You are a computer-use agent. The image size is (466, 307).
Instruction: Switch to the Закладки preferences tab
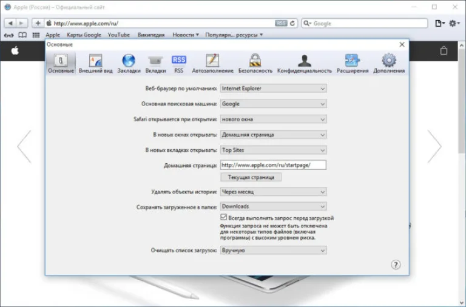(129, 63)
